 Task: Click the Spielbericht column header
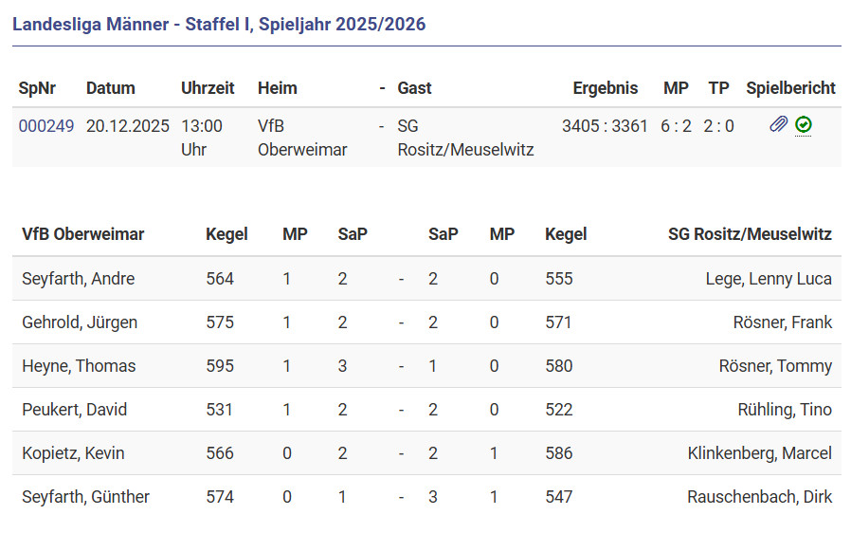[x=790, y=88]
